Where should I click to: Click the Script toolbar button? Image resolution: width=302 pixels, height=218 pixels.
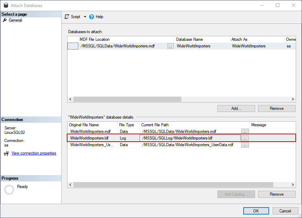coord(72,17)
